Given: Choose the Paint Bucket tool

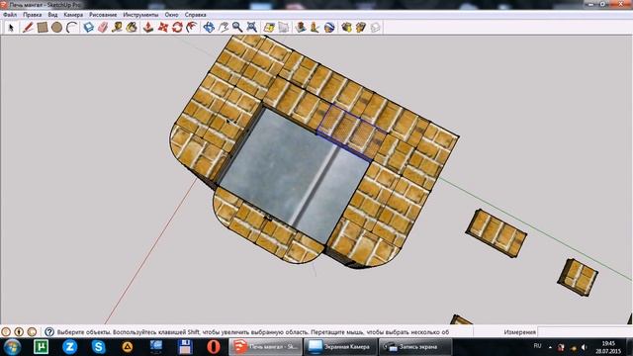Looking at the screenshot, I should pos(132,28).
